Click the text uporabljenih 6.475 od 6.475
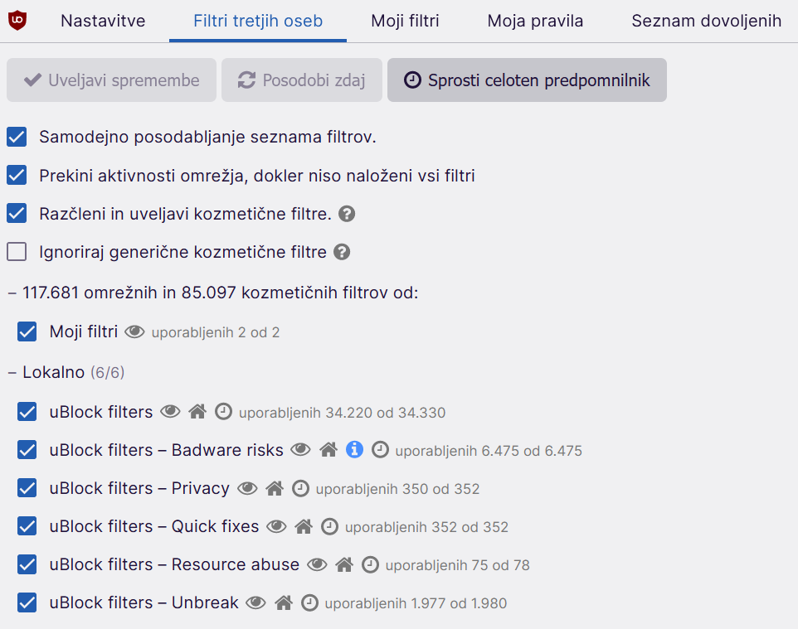Viewport: 798px width, 629px height. pyautogui.click(x=489, y=451)
